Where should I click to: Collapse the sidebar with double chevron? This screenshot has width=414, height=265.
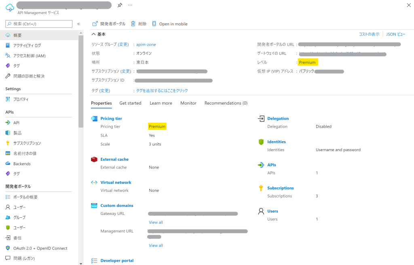[x=78, y=24]
